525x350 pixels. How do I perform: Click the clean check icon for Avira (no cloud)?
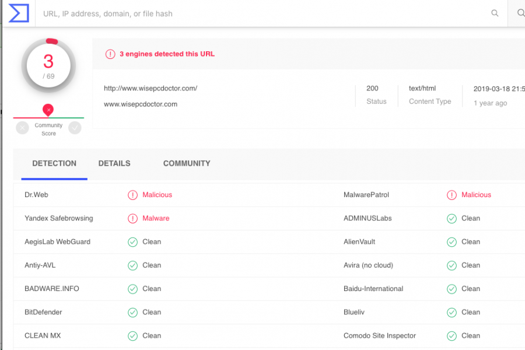(x=452, y=265)
